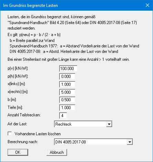Confirm the dialog with OK
Screen dimensions: 153x162
click(18, 152)
